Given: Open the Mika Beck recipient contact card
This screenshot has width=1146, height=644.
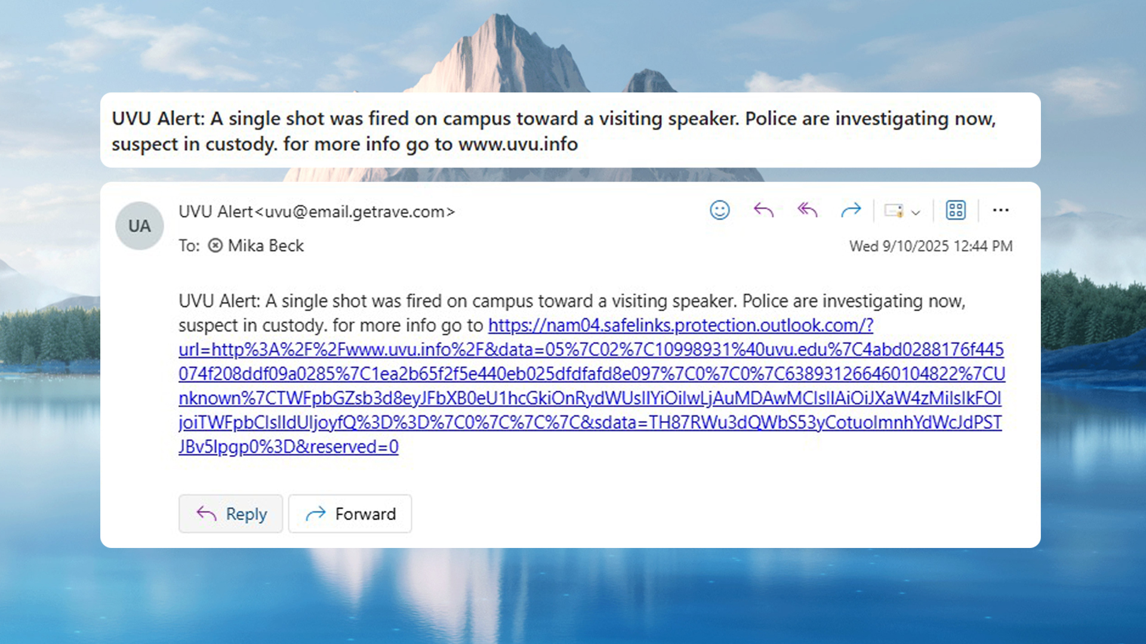Looking at the screenshot, I should point(266,246).
